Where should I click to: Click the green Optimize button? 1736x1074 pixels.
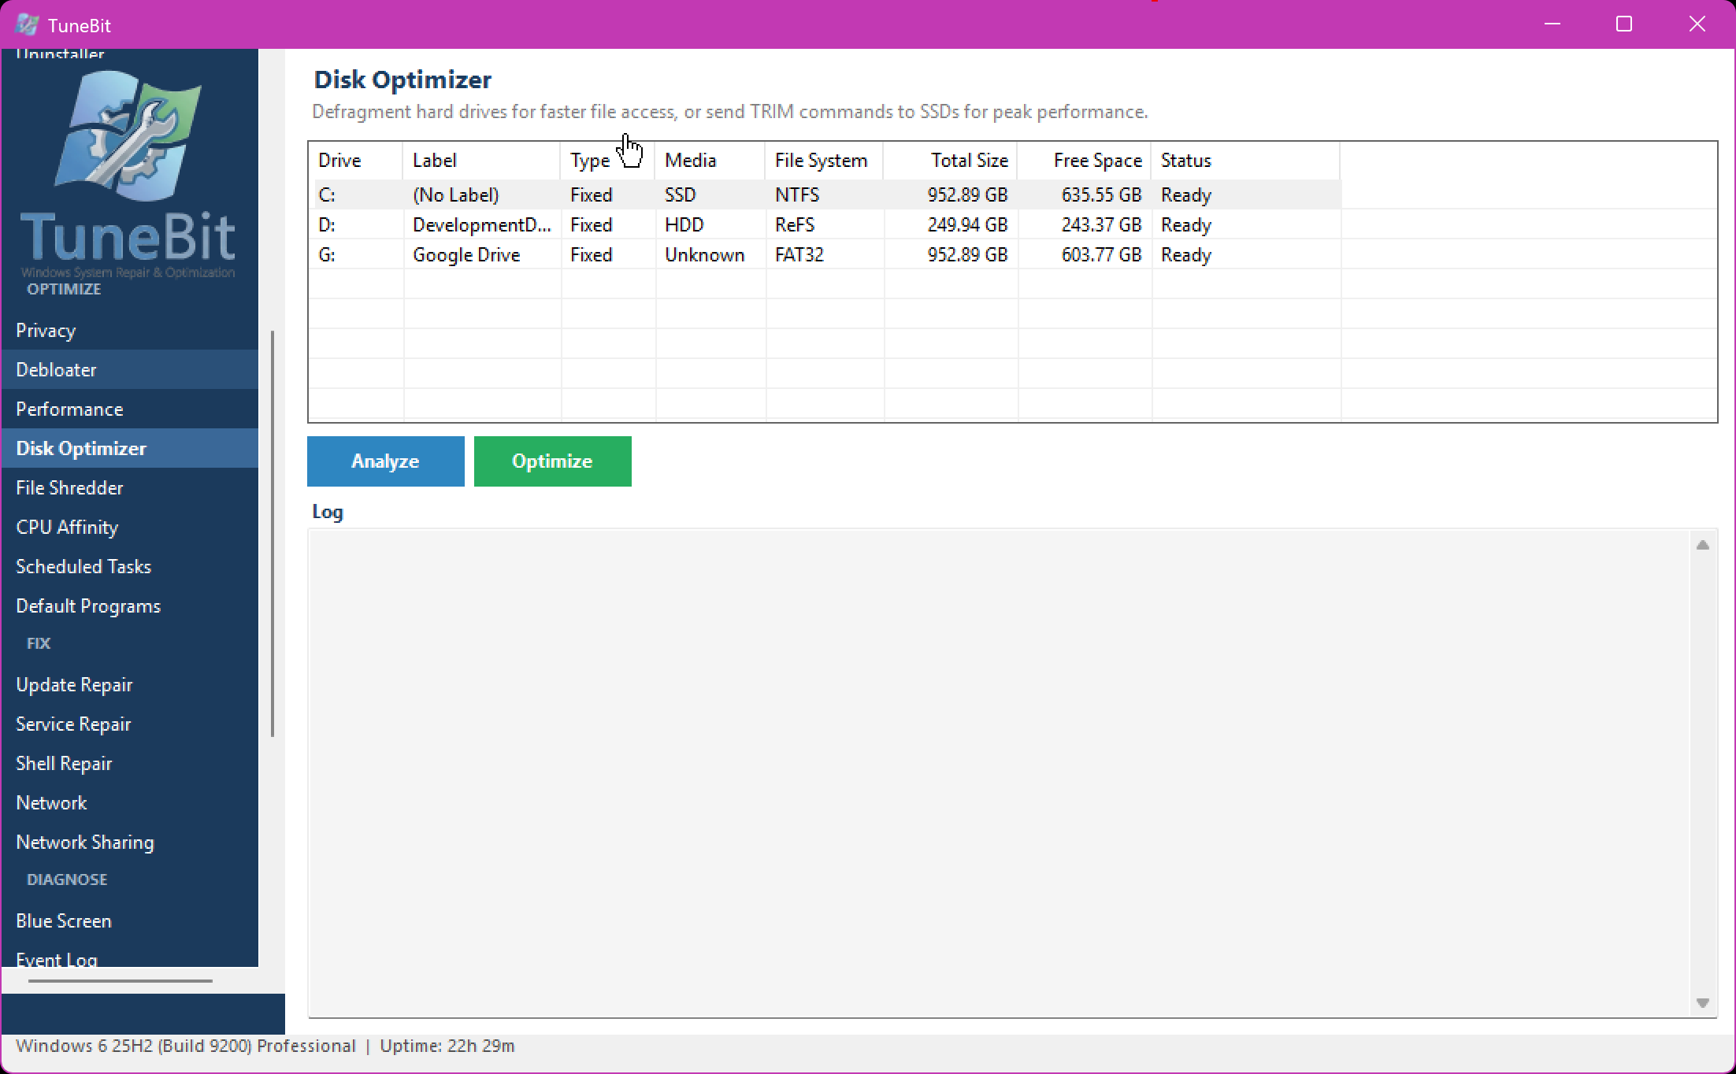(552, 461)
